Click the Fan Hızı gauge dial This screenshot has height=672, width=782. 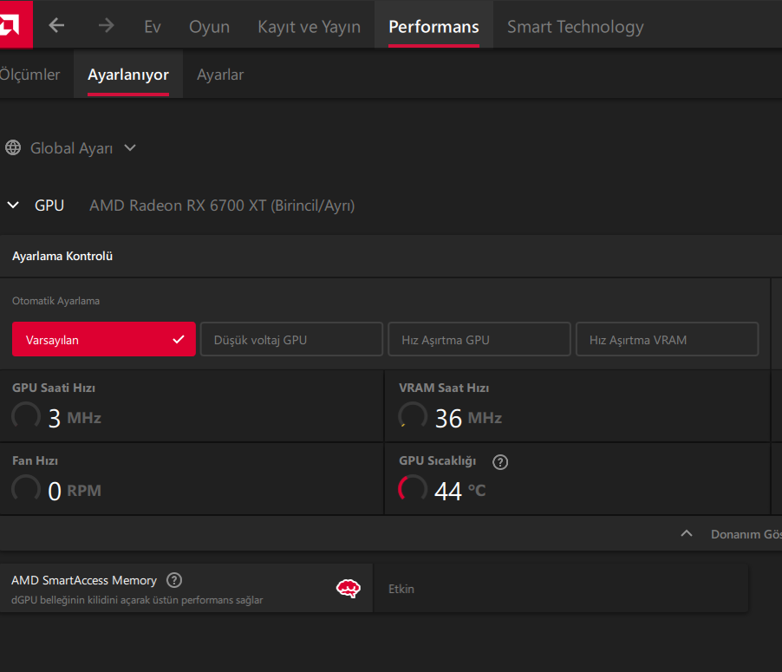26,489
